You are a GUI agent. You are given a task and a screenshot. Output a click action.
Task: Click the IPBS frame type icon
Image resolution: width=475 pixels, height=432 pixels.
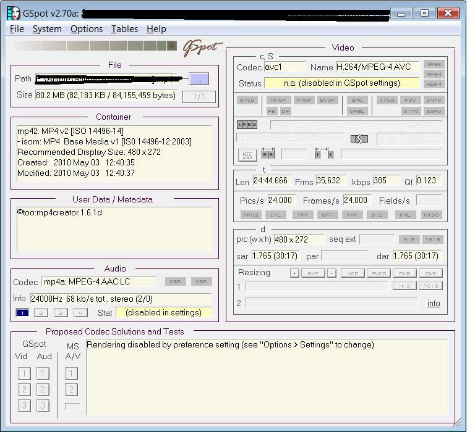click(x=247, y=125)
